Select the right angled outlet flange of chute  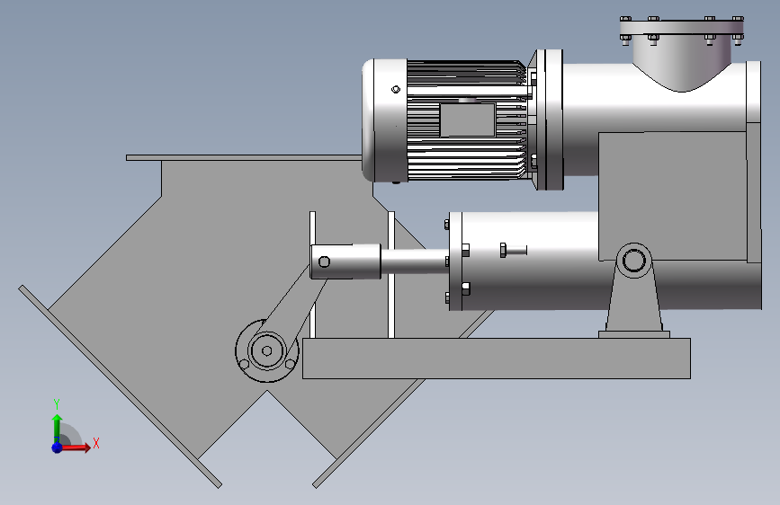point(369,433)
